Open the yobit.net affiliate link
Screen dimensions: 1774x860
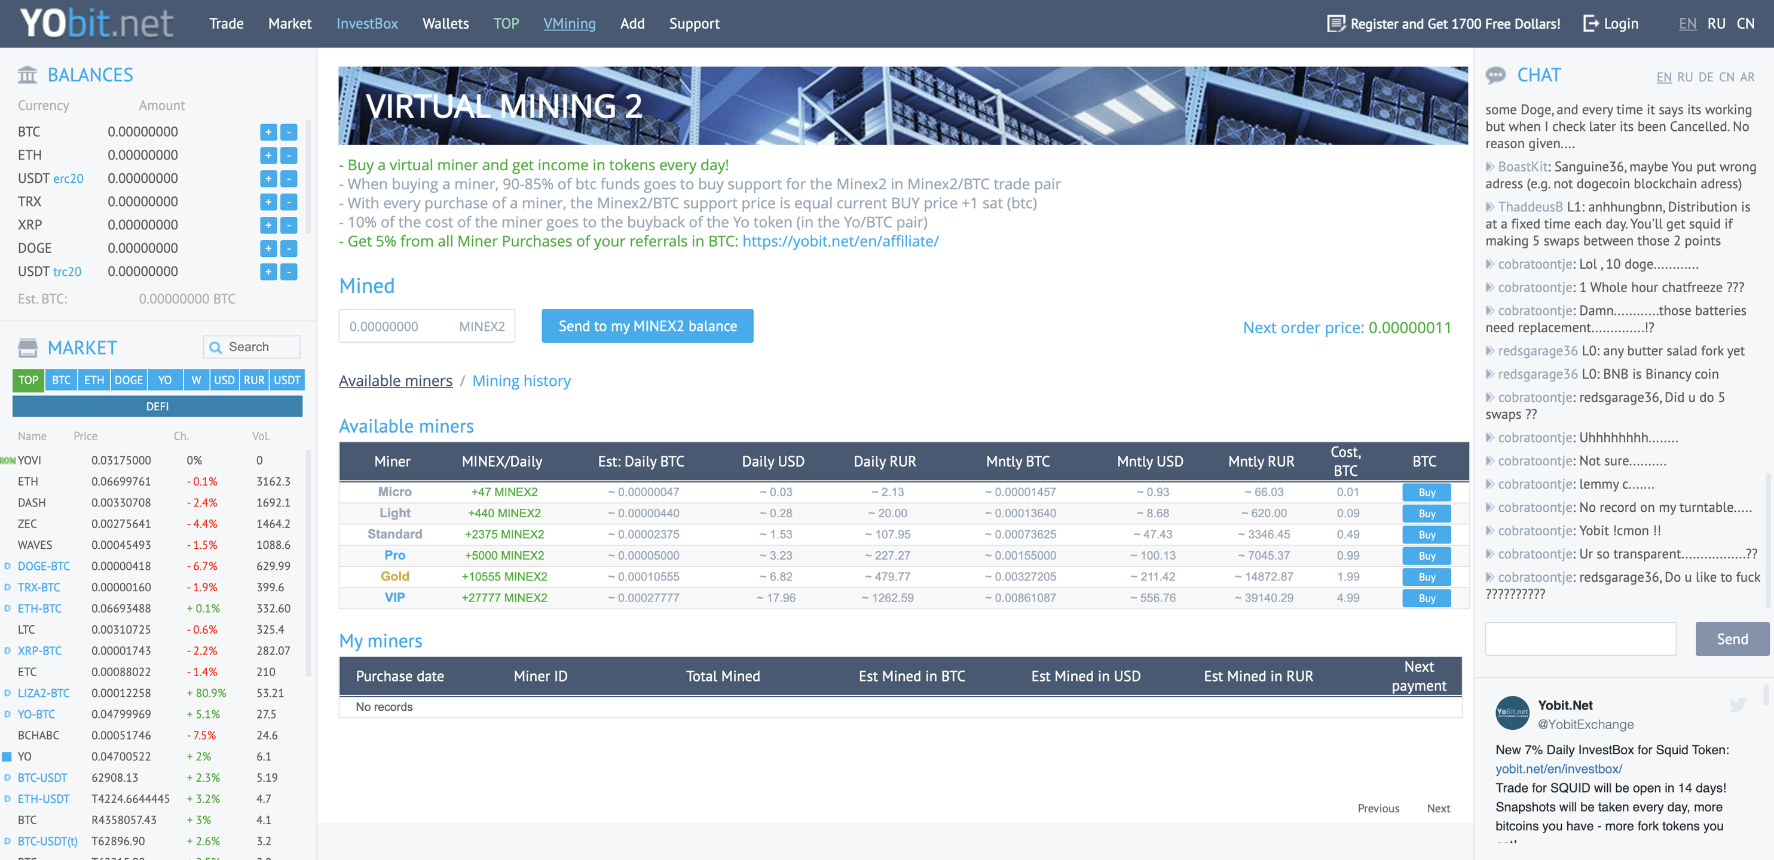pyautogui.click(x=840, y=241)
